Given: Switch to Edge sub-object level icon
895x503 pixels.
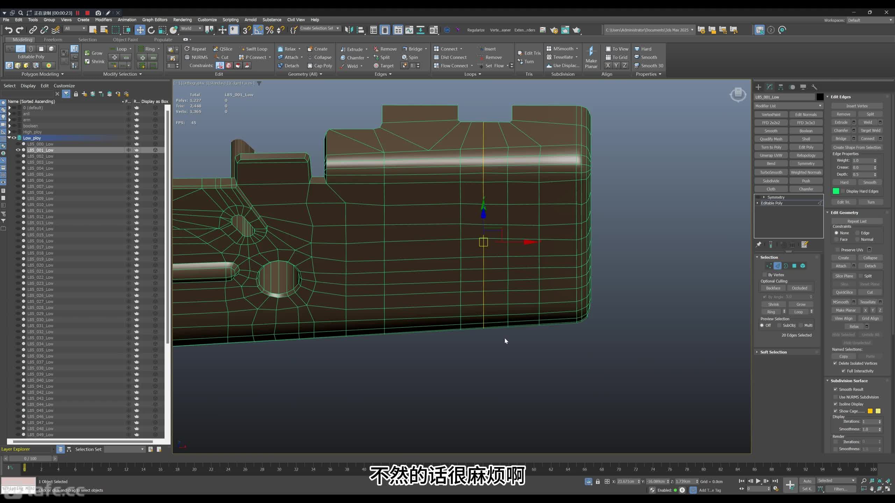Looking at the screenshot, I should (x=778, y=266).
